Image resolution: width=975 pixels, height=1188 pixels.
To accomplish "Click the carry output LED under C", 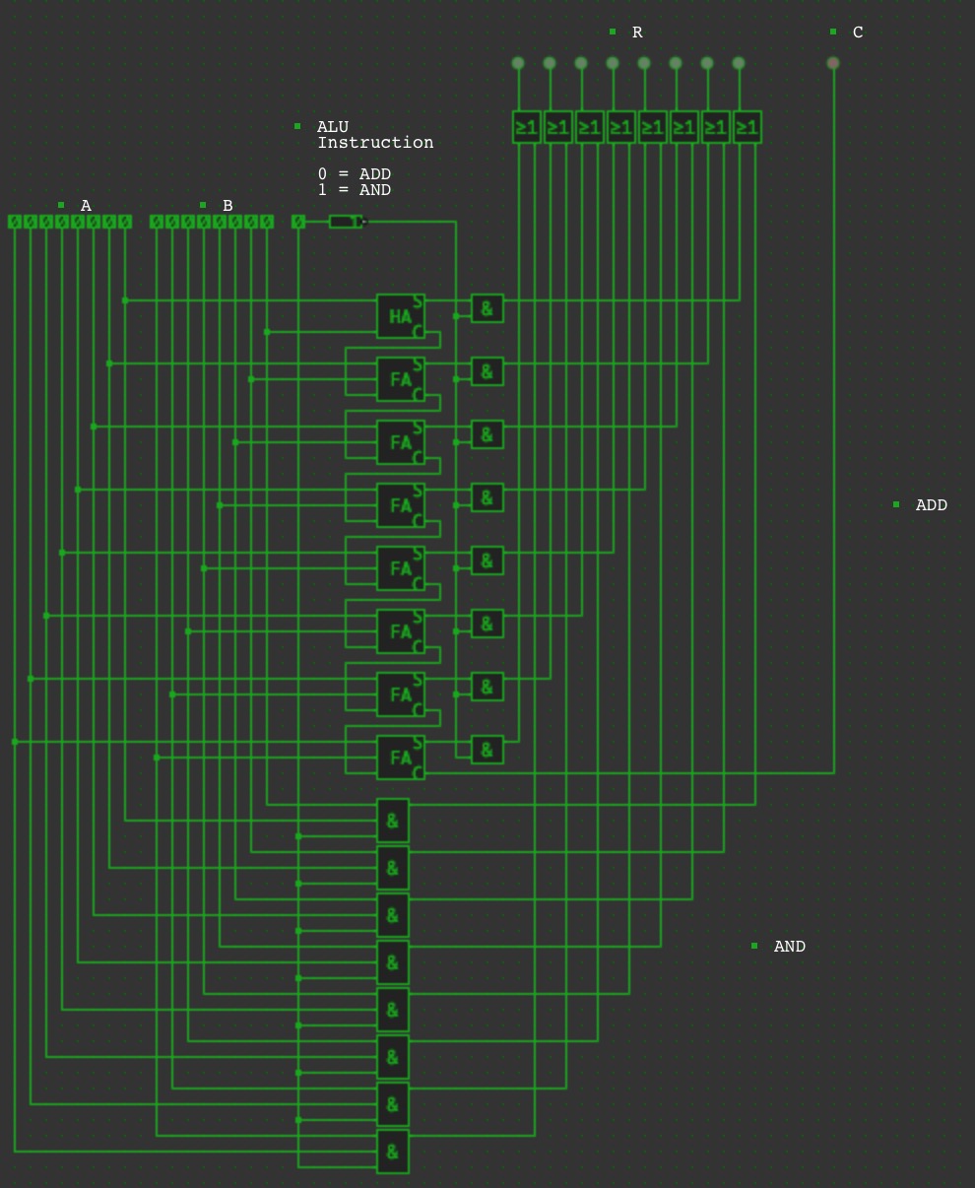I will pyautogui.click(x=833, y=63).
